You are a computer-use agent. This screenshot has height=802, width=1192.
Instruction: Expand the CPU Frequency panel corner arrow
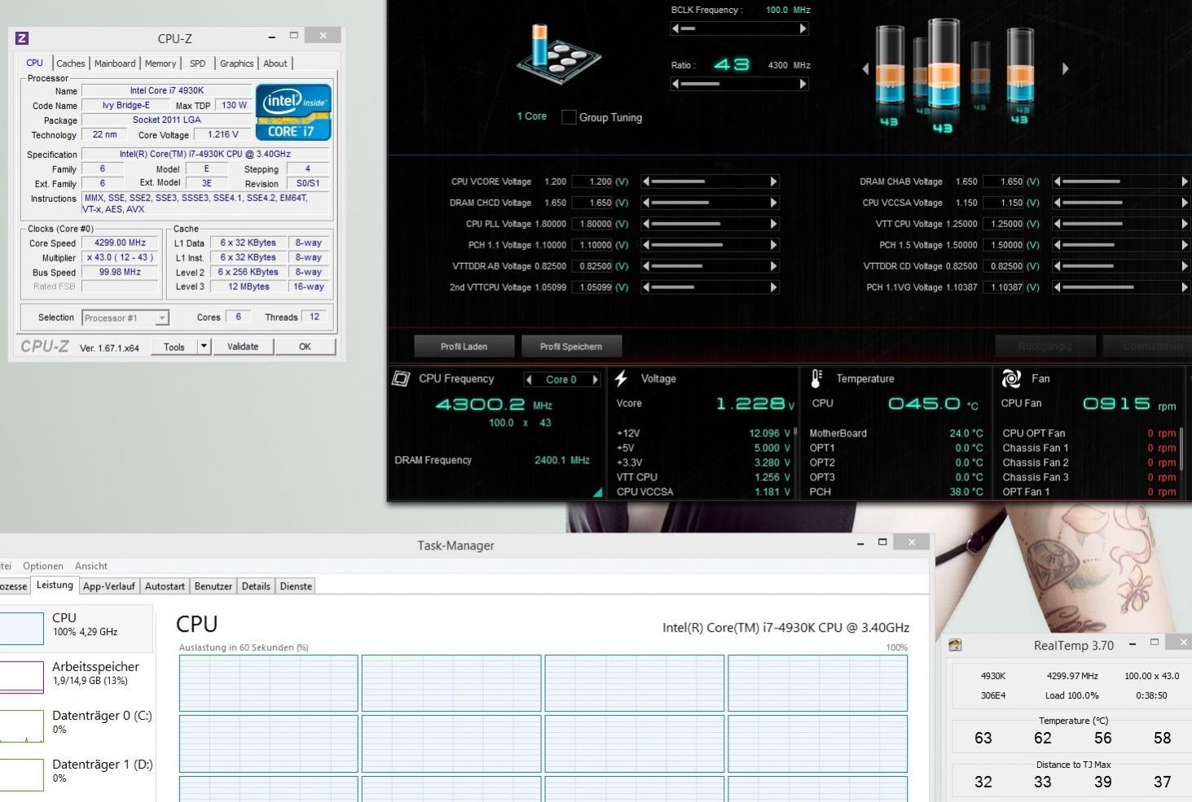(598, 493)
